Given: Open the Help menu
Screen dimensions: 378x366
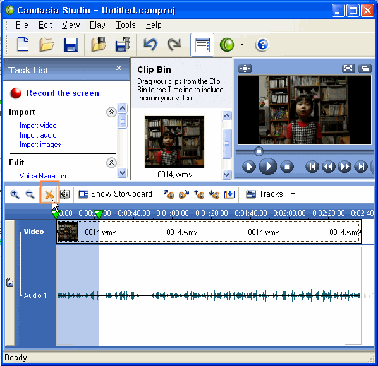Looking at the screenshot, I should 154,25.
